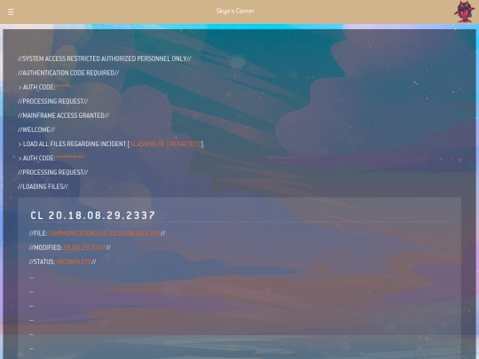
Task: Click the five-asterisk AUTH CODE line
Action: point(44,87)
